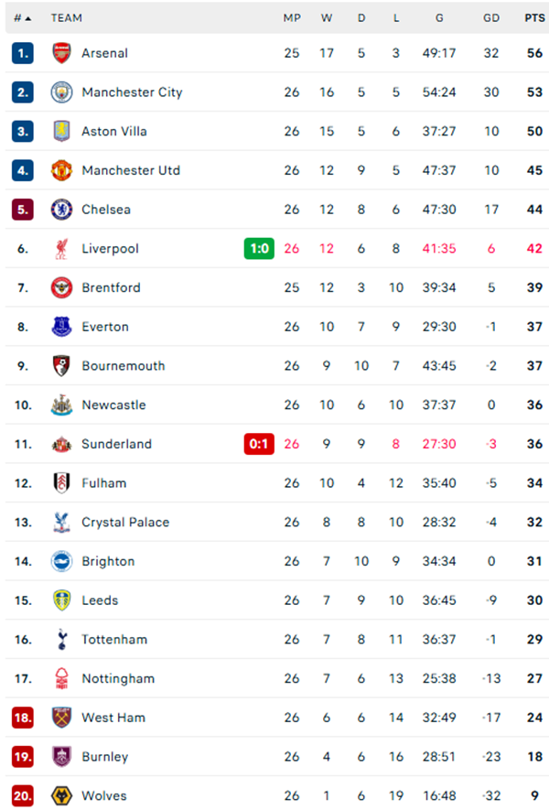Sort the table by MP column

[x=290, y=17]
